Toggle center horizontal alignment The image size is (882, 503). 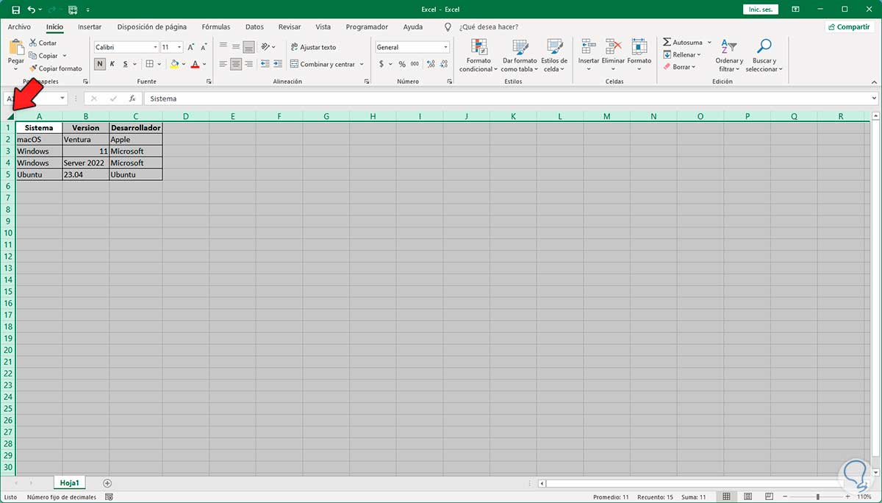click(236, 64)
